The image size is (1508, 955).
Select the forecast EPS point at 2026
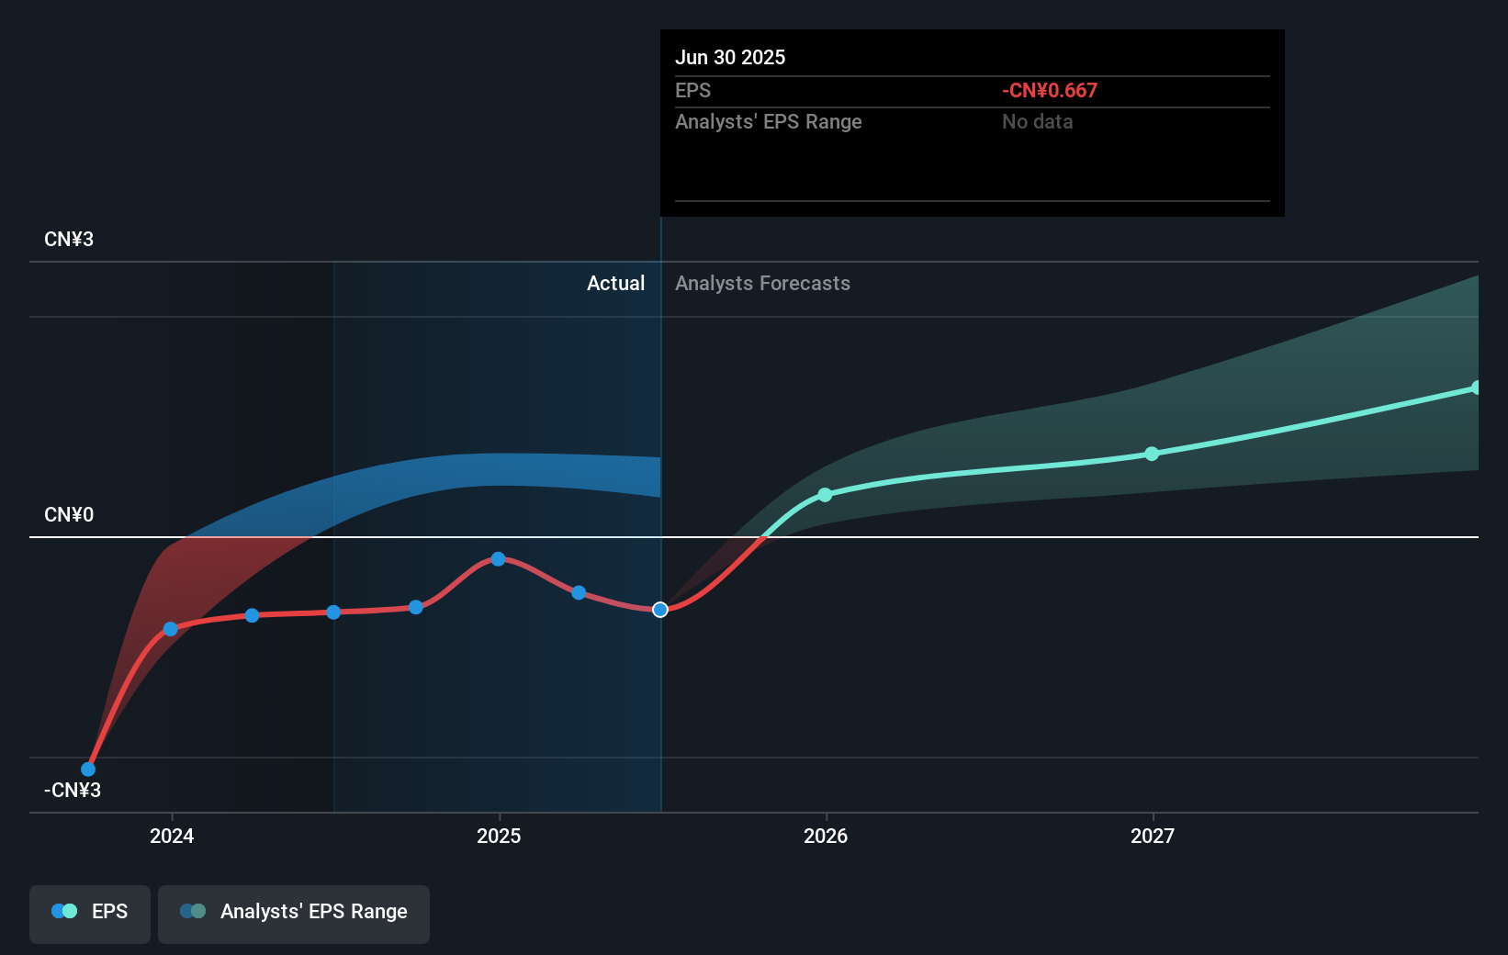pyautogui.click(x=825, y=495)
